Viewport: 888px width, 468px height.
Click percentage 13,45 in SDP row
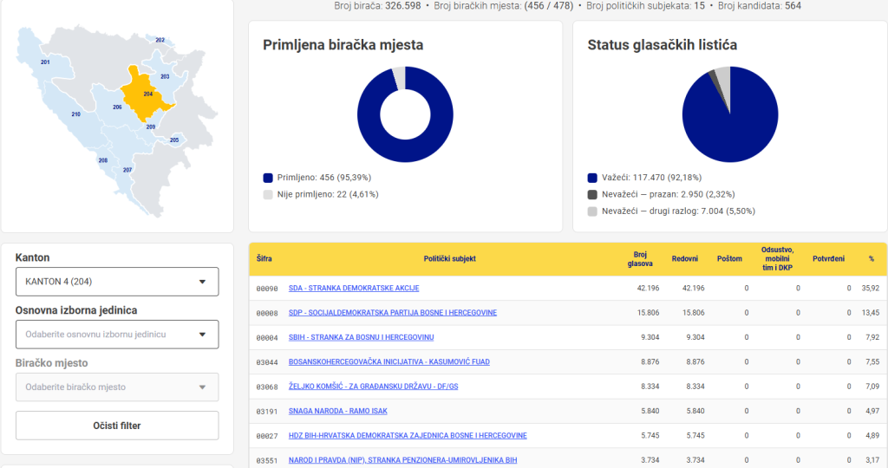(x=871, y=312)
